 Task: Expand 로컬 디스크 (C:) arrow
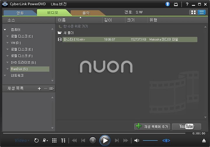(8, 36)
